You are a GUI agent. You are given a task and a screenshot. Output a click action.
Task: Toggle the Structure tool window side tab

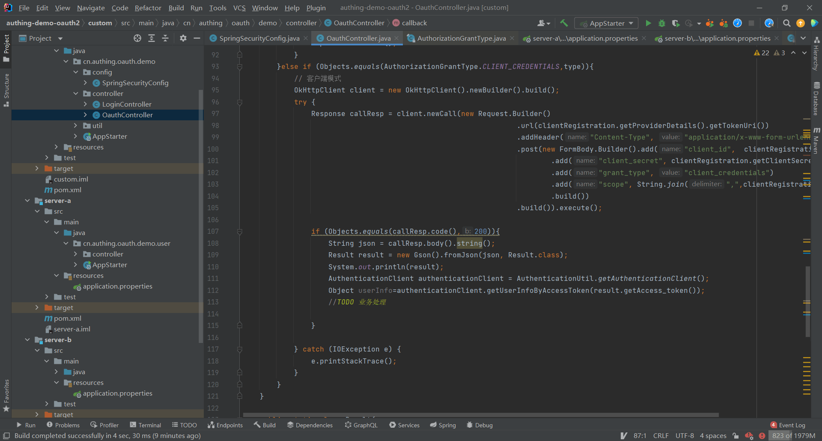pos(6,90)
